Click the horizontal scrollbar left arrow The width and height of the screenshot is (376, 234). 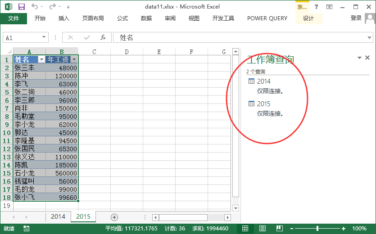[x=155, y=217]
